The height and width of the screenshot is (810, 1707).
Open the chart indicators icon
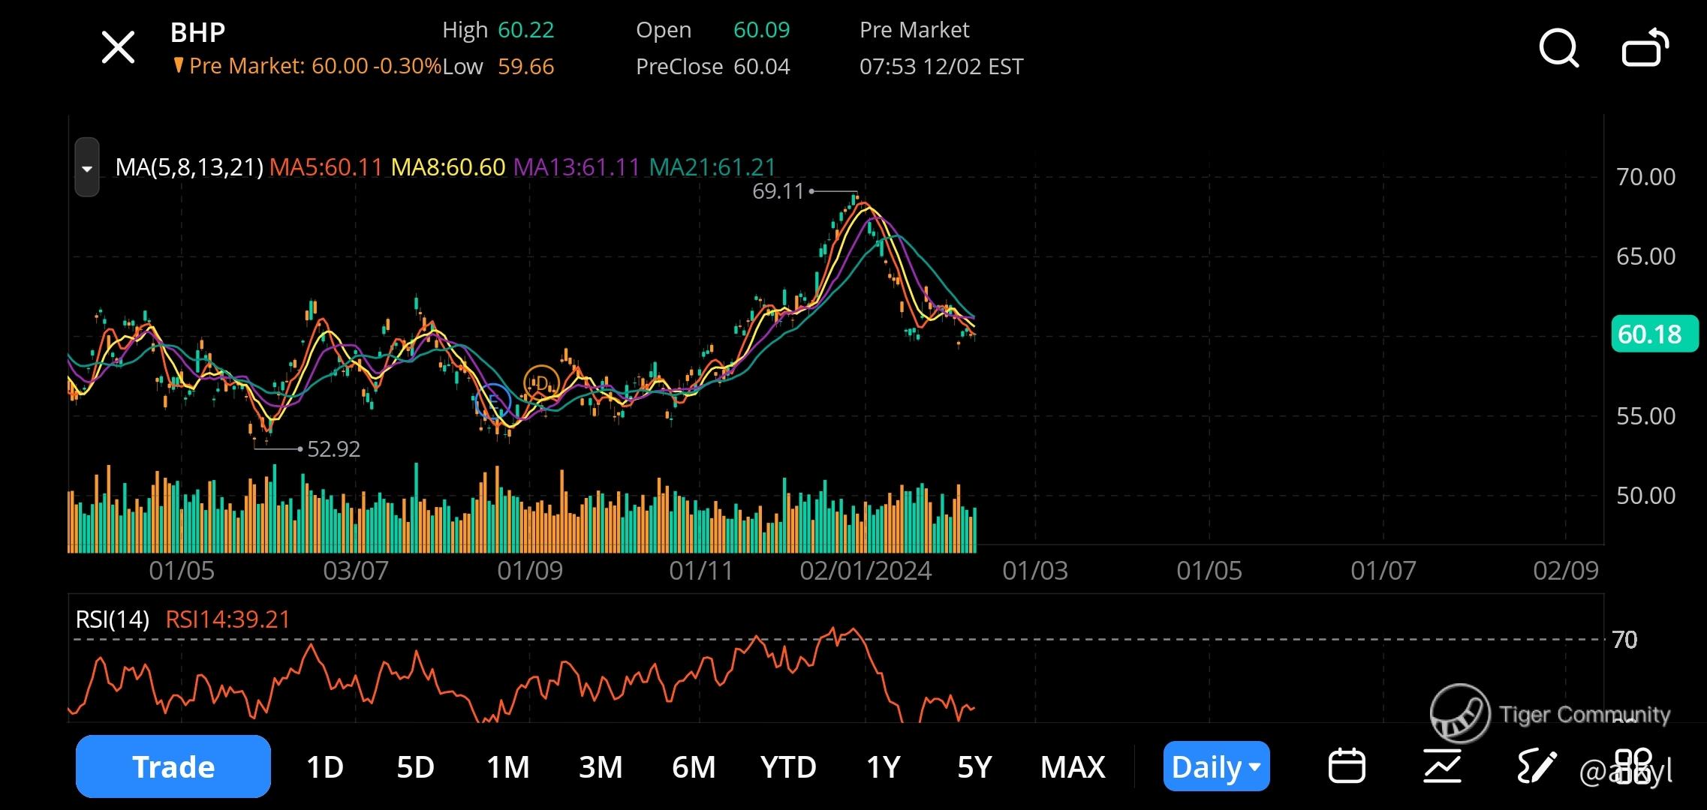click(1442, 766)
